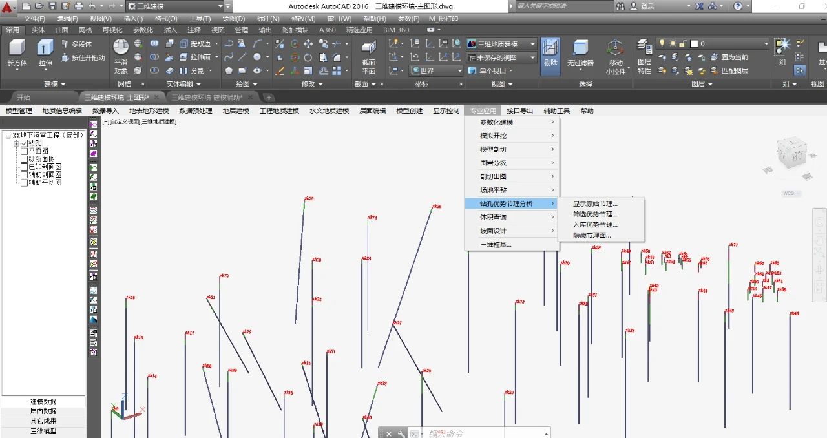Viewport: 827px width, 438px height.
Task: Click the Save icon in quick access toolbar
Action: coord(53,6)
